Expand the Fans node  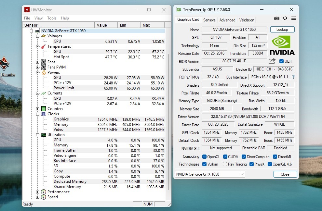pos(37,62)
